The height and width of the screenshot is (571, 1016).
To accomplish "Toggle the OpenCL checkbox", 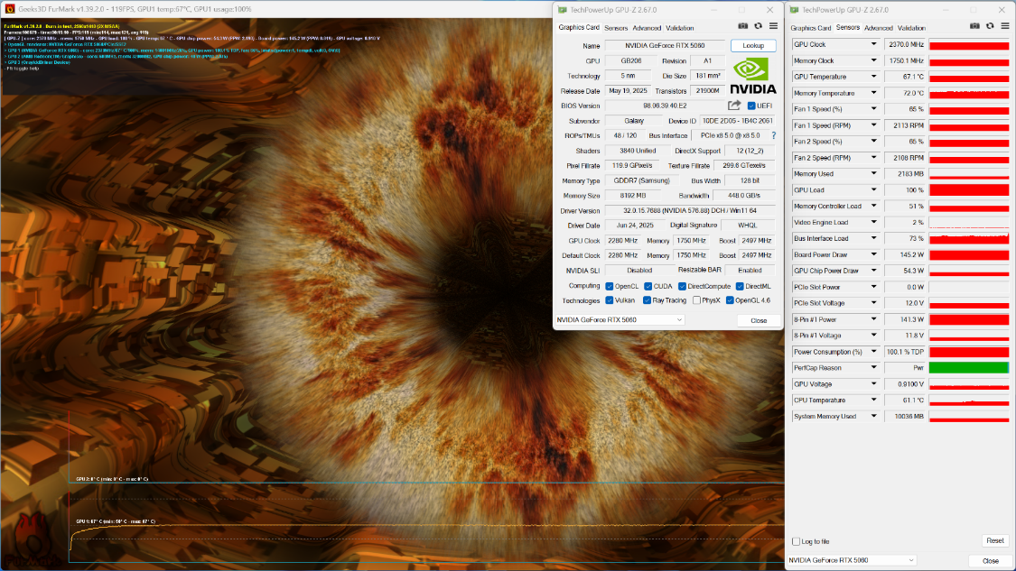I will click(609, 286).
